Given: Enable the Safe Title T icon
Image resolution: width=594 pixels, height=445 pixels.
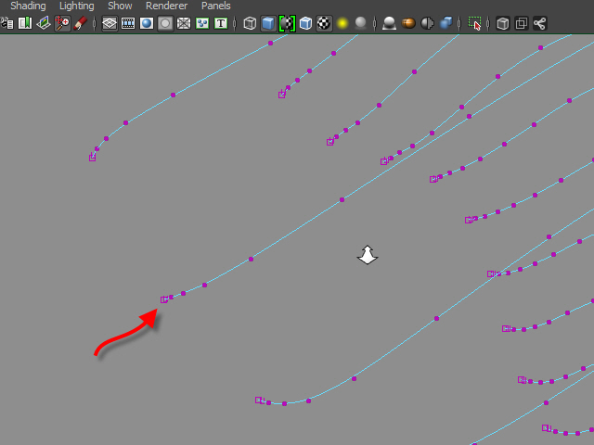Looking at the screenshot, I should point(220,23).
